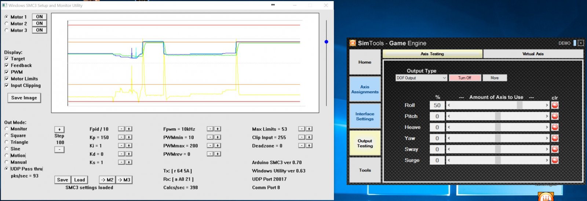Clear the Pitch axis with red clr icon
Screen dimensions: 587x201
pyautogui.click(x=555, y=116)
